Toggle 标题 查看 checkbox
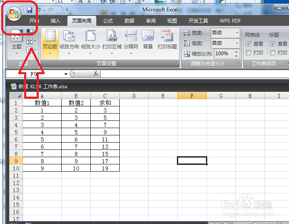The width and height of the screenshot is (289, 224). click(272, 44)
